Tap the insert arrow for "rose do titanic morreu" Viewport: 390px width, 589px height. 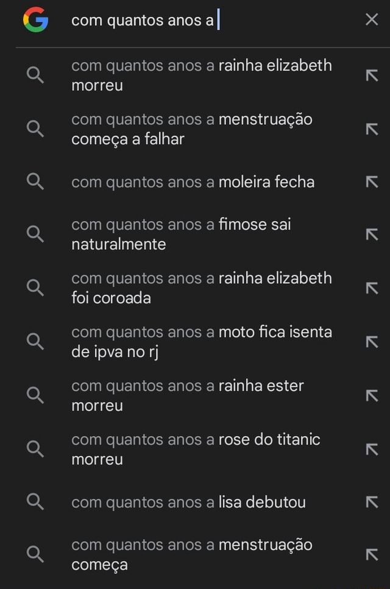coord(373,448)
